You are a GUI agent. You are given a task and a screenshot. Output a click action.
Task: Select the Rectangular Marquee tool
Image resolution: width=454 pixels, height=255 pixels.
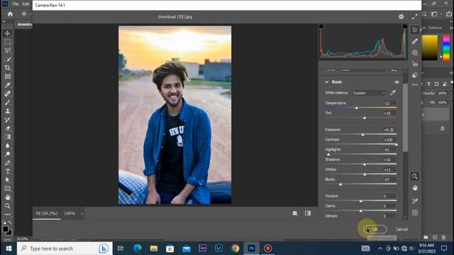(x=8, y=42)
